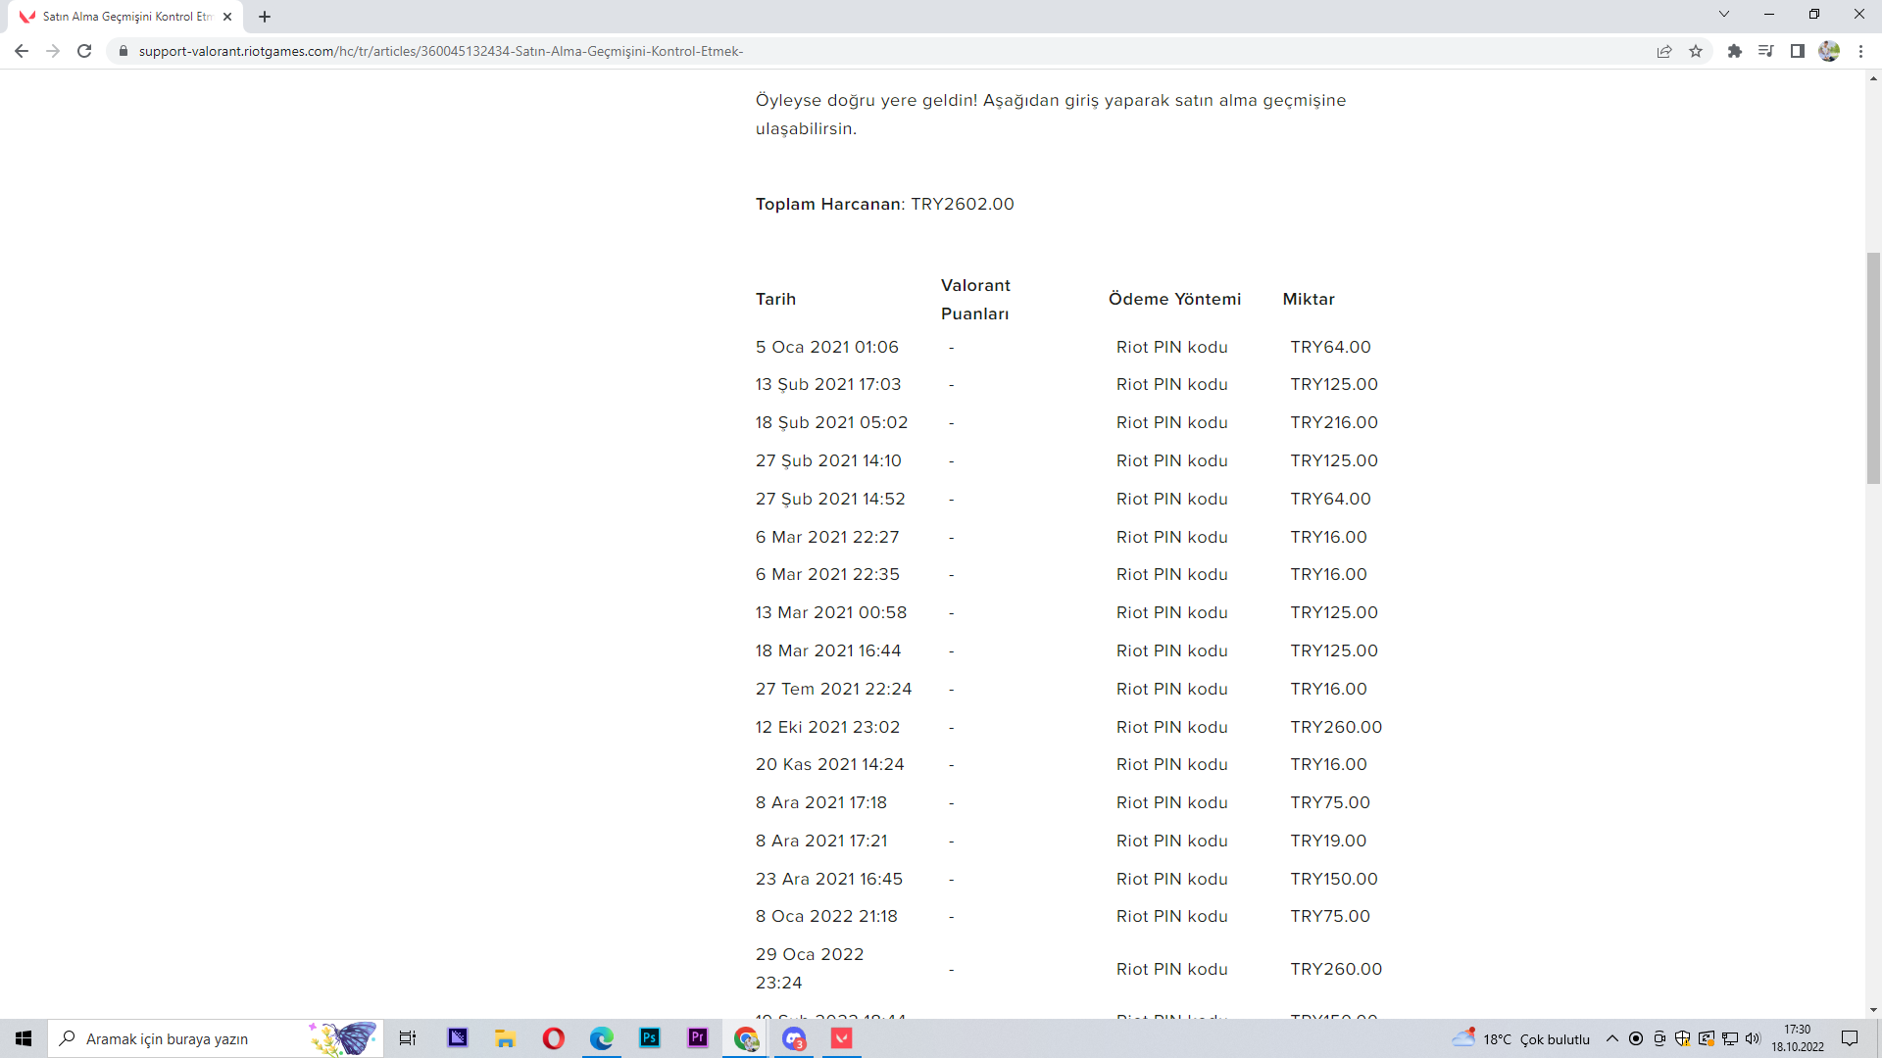The image size is (1882, 1058).
Task: Select the date 20 Kas 2021 14:24
Action: point(830,764)
